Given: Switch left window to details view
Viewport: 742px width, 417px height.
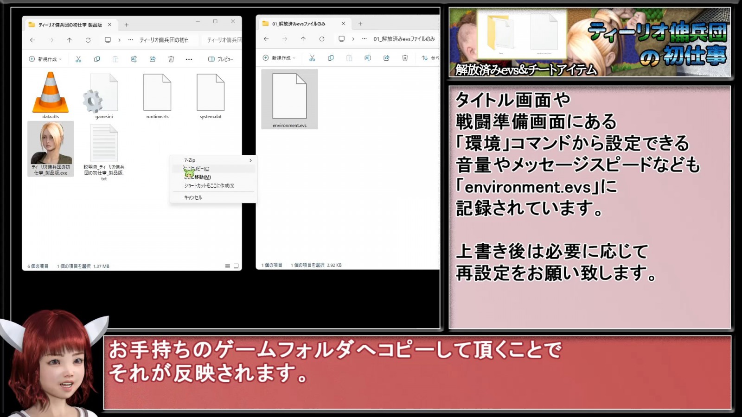Looking at the screenshot, I should point(227,266).
